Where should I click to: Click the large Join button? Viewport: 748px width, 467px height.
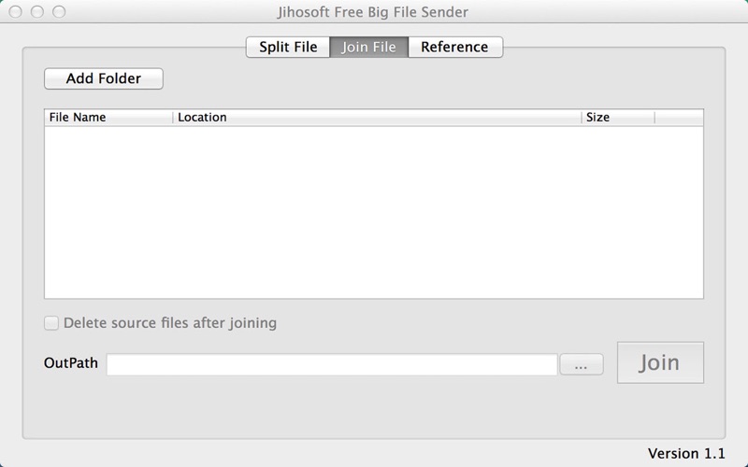point(660,362)
